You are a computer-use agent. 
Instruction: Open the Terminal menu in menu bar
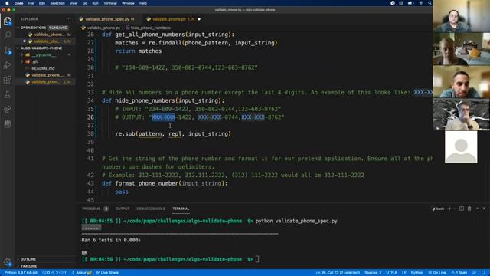110,3
